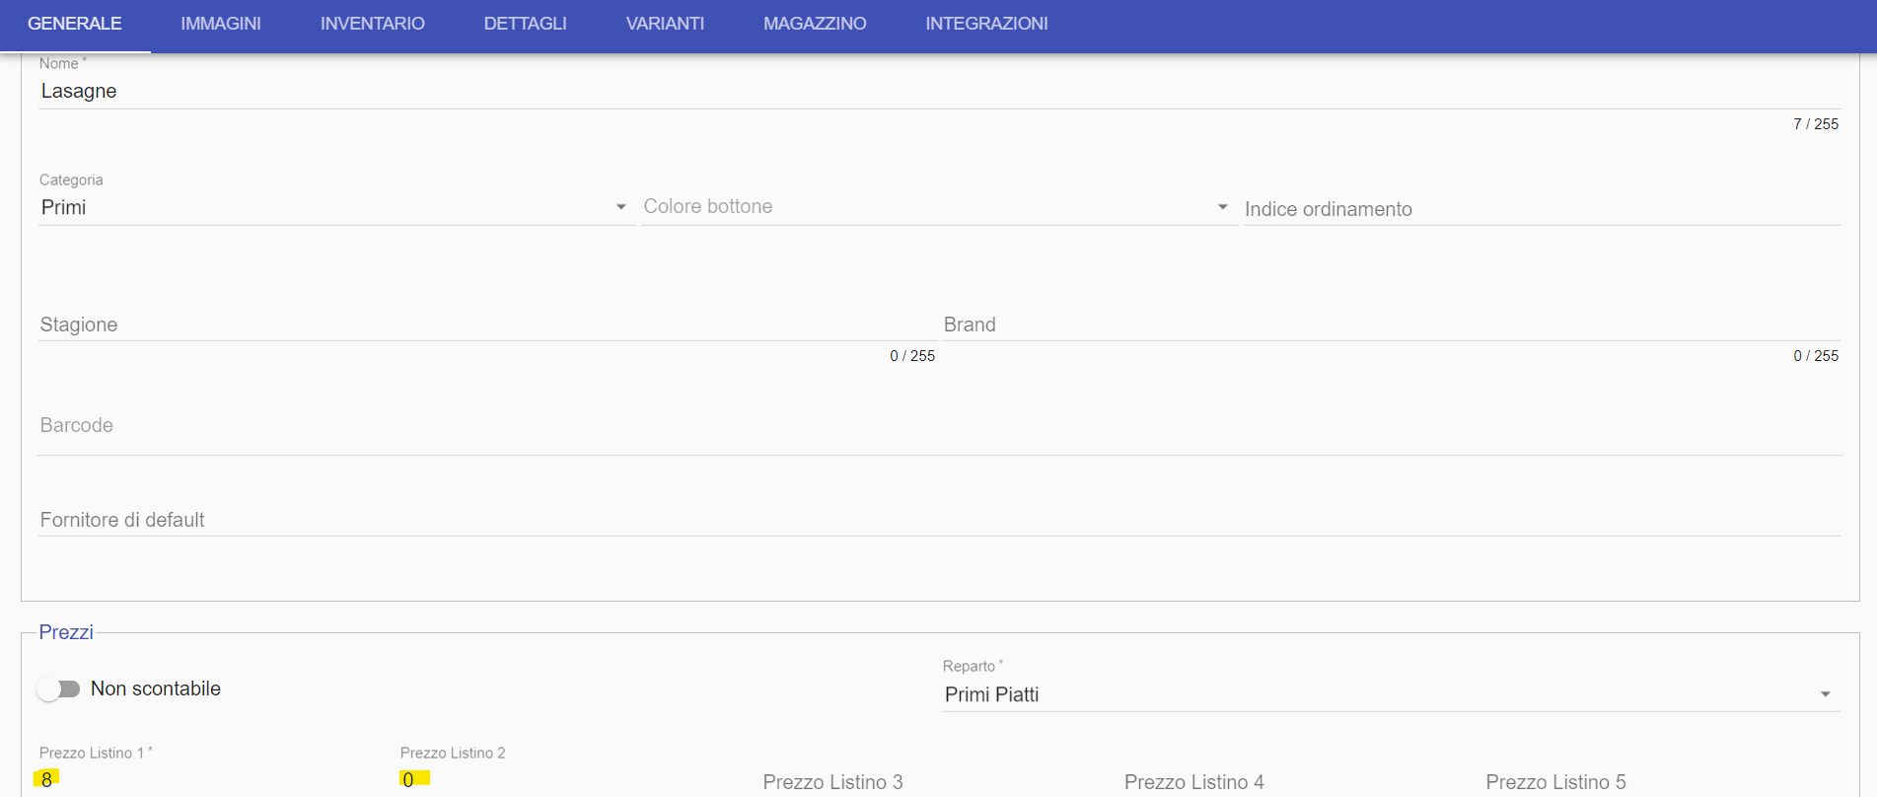Expand the Categoria dropdown arrow
The height and width of the screenshot is (797, 1877).
621,207
